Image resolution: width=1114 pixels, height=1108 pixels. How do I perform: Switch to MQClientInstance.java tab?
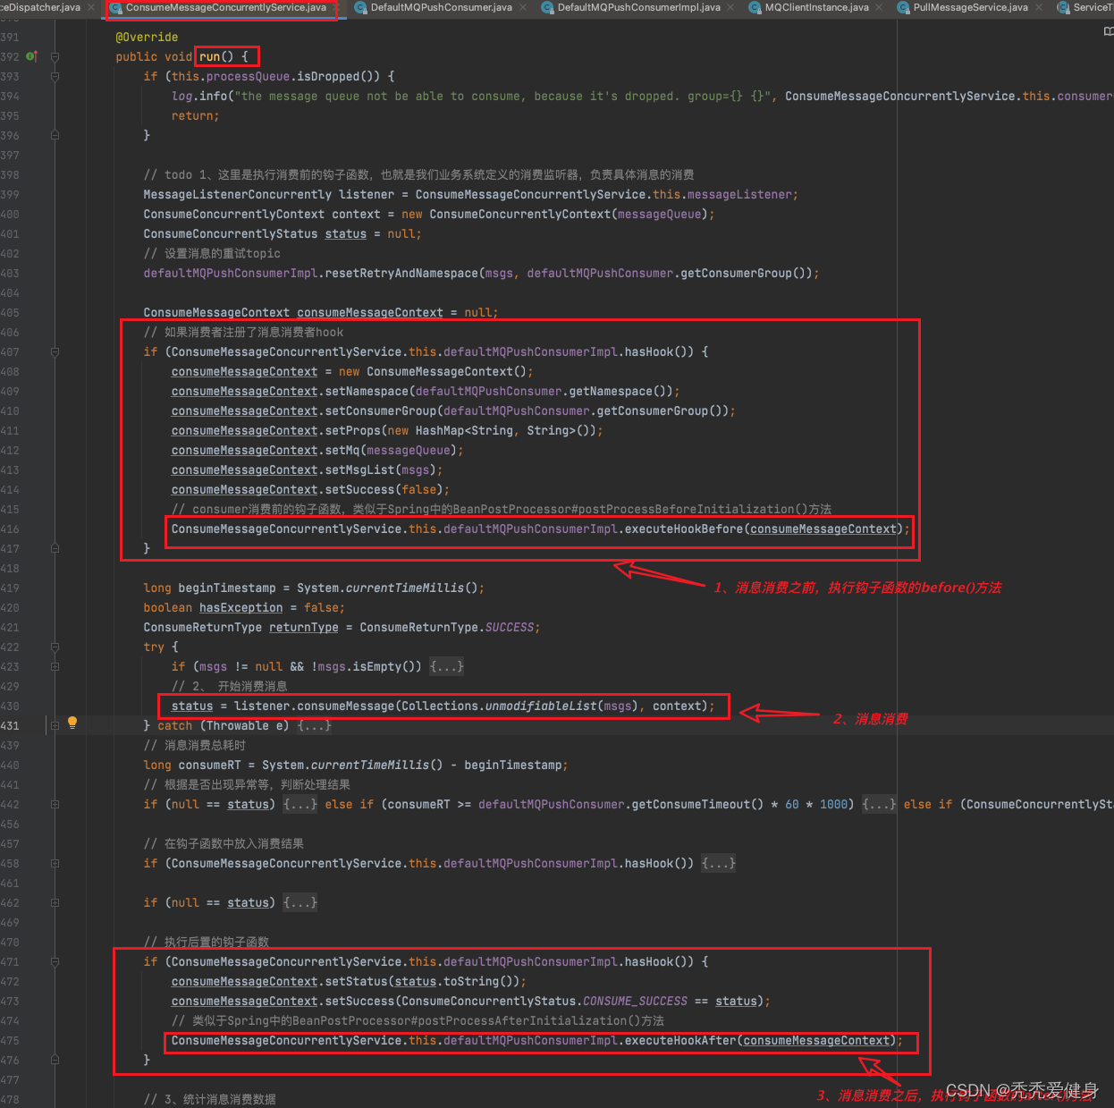coord(817,7)
